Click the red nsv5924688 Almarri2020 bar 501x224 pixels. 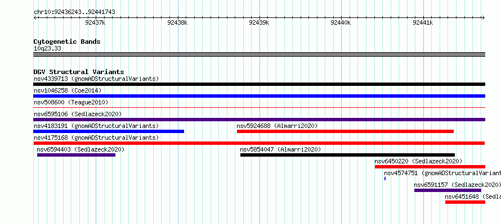[x=345, y=131]
